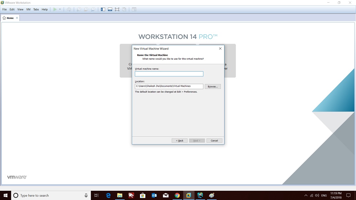The height and width of the screenshot is (200, 356).
Task: Open the Snapshot Manager toolbar icon
Action: pyautogui.click(x=93, y=9)
